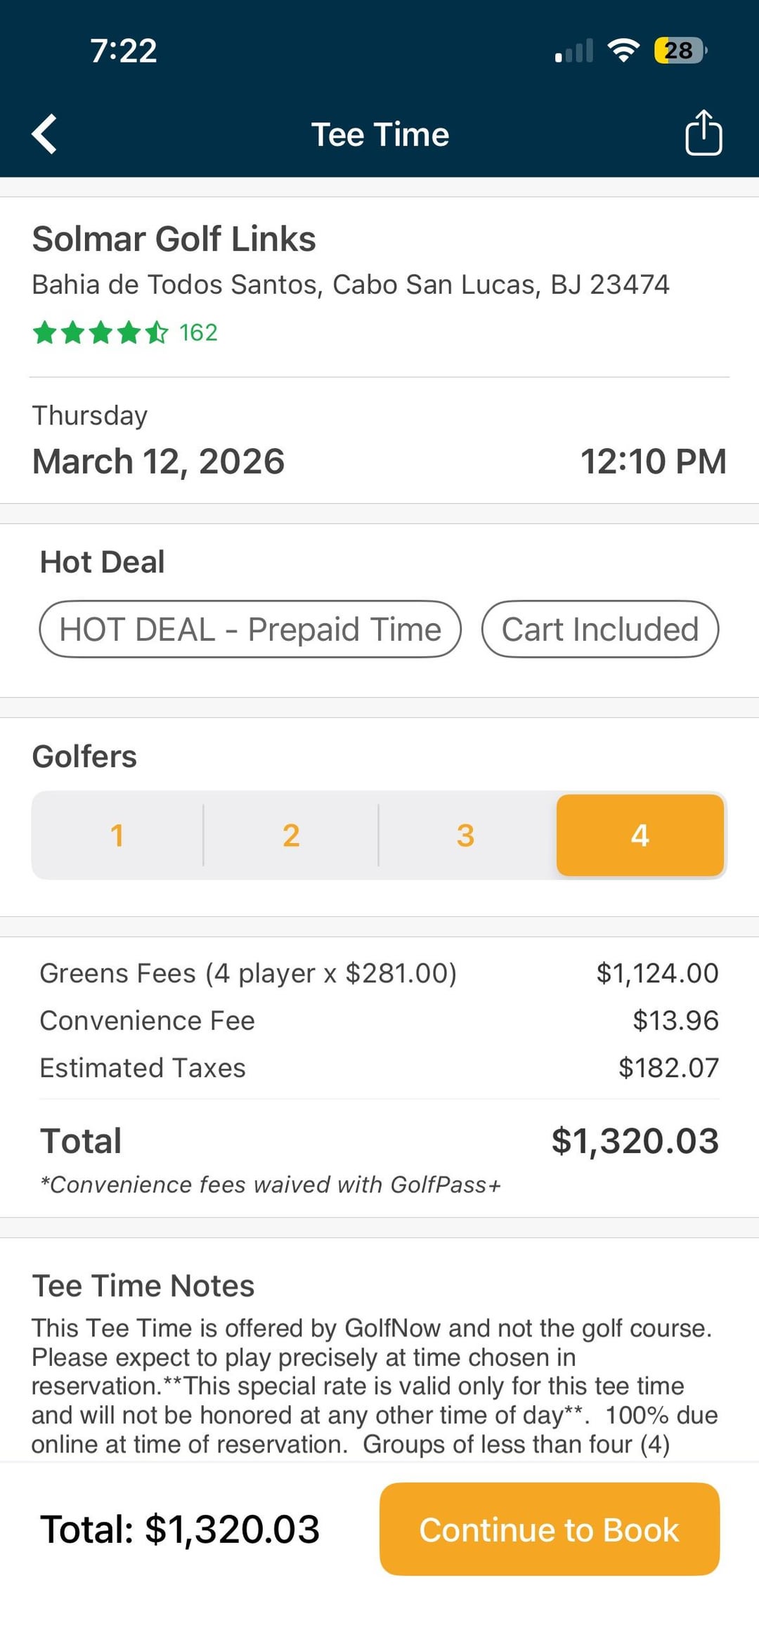This screenshot has height=1642, width=759.
Task: Tap the 12:10 PM tee time
Action: pos(653,462)
